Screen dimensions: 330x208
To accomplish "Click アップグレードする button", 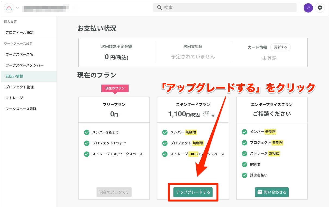I will pyautogui.click(x=193, y=192).
